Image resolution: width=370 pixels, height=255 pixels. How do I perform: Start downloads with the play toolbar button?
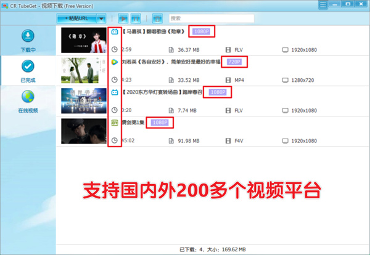123,18
